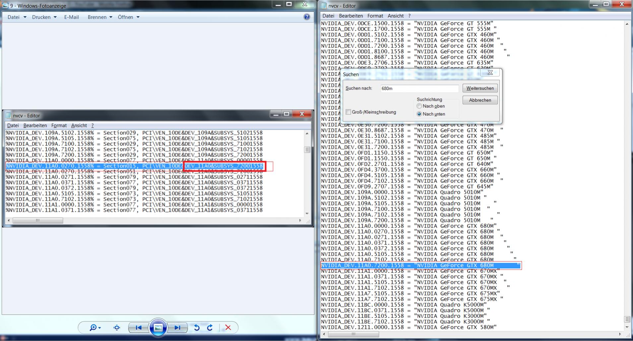
Task: Click the vertical scrollbar down arrow in Editor
Action: (x=627, y=327)
